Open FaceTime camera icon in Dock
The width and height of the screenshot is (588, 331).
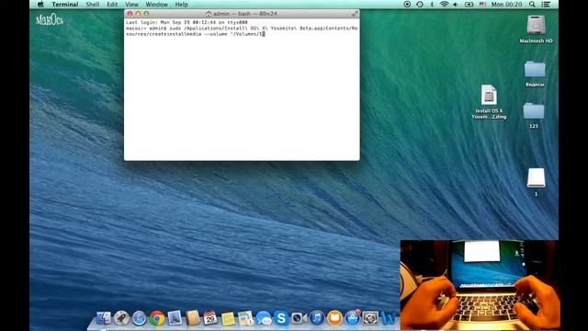(x=299, y=318)
